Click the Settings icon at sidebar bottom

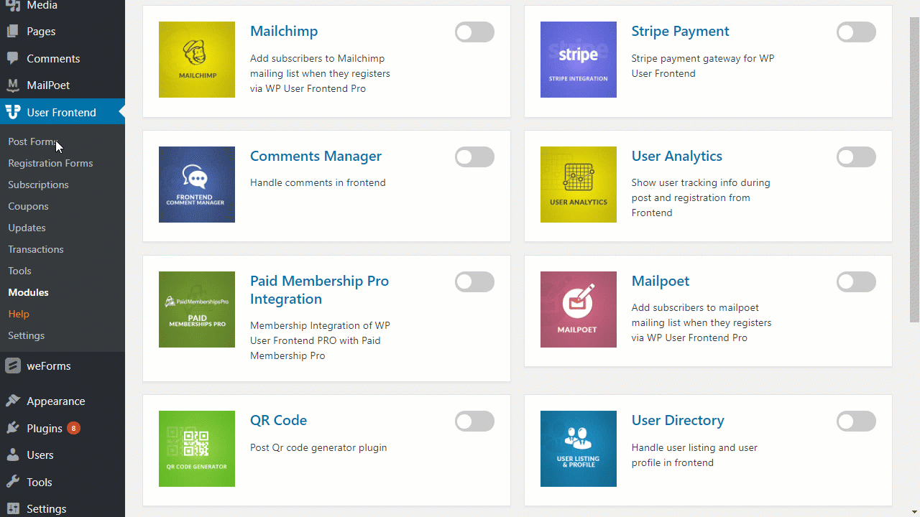click(x=13, y=508)
